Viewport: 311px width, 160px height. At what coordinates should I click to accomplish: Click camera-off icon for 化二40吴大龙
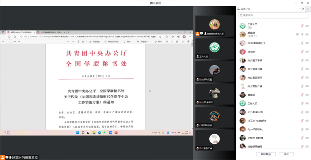tap(307, 112)
